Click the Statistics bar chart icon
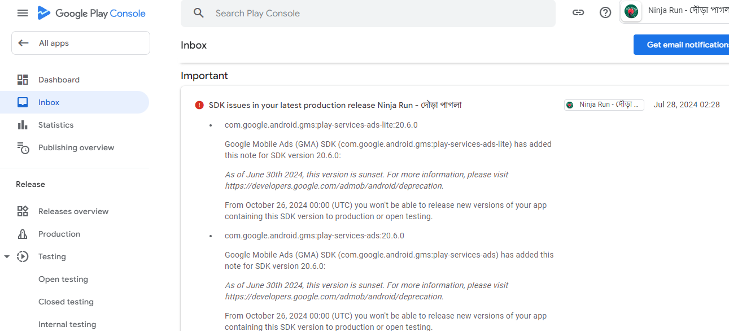Image resolution: width=729 pixels, height=331 pixels. [x=23, y=125]
